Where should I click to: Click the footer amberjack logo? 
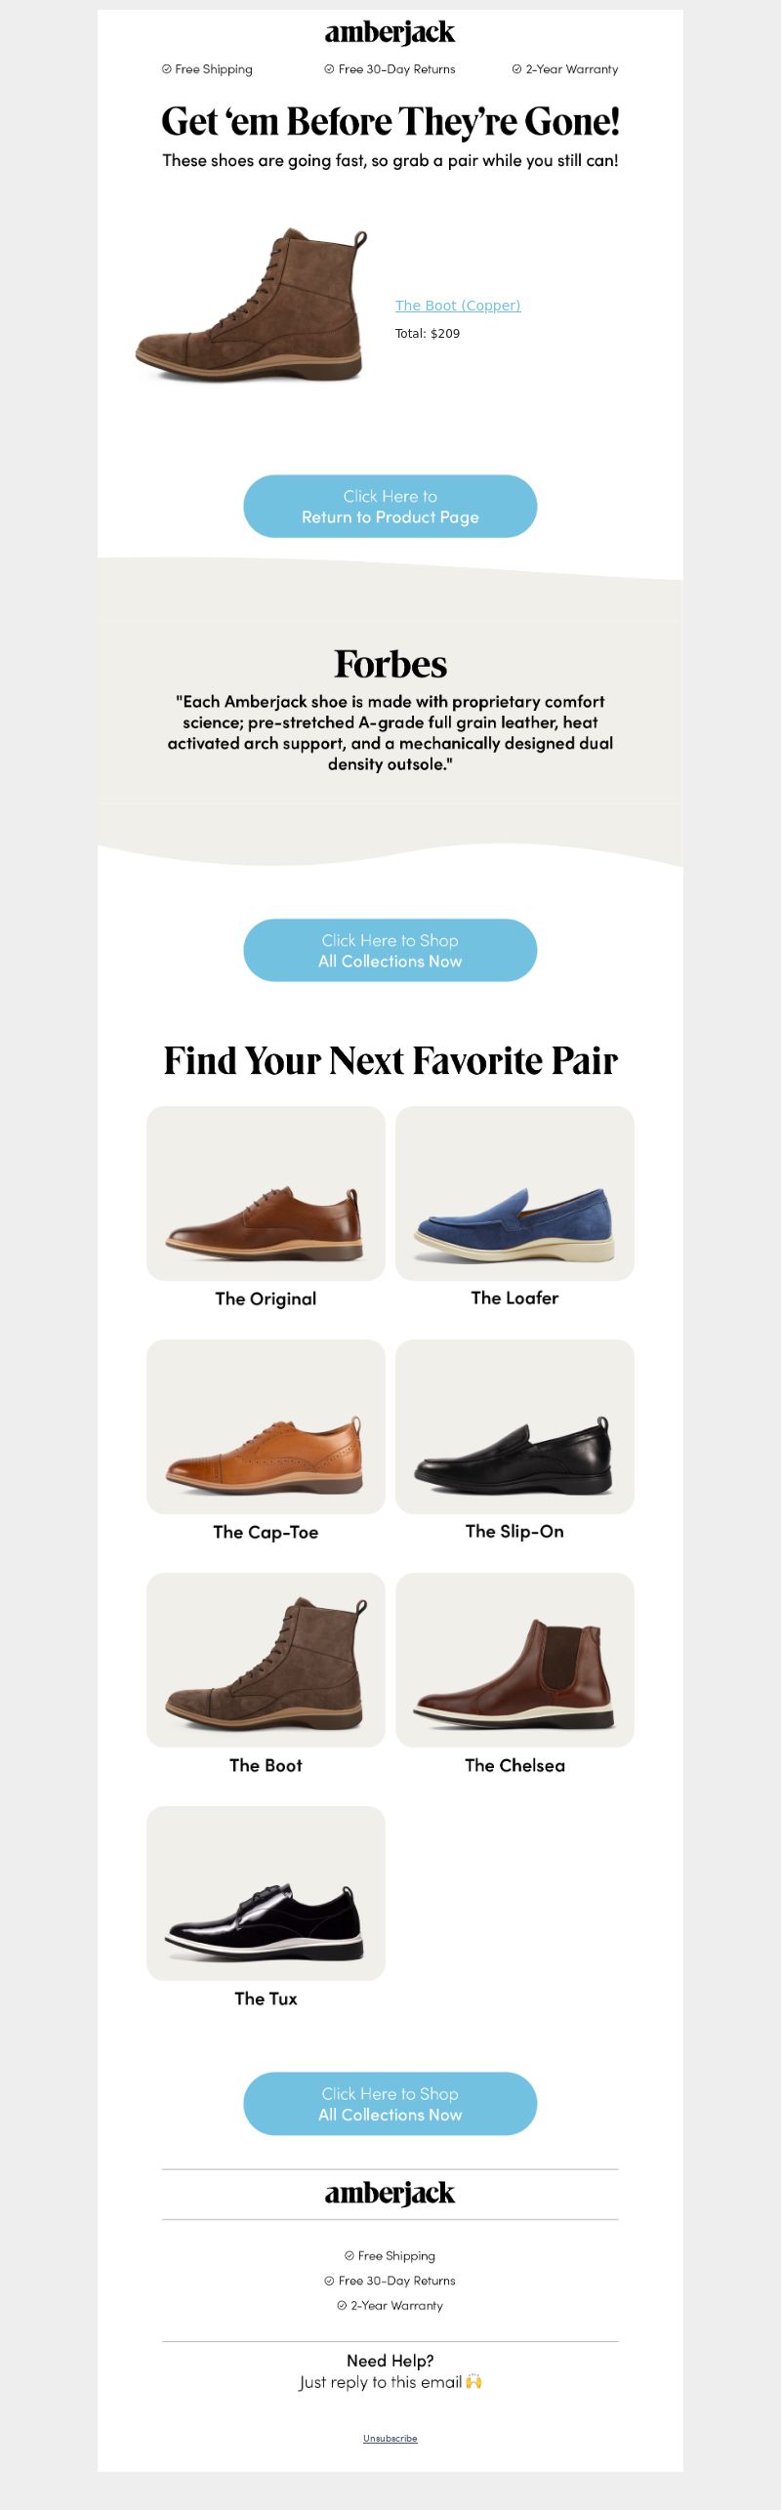tap(390, 2194)
